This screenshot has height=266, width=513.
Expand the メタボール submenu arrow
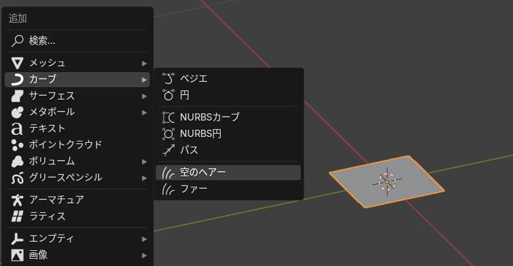point(145,113)
